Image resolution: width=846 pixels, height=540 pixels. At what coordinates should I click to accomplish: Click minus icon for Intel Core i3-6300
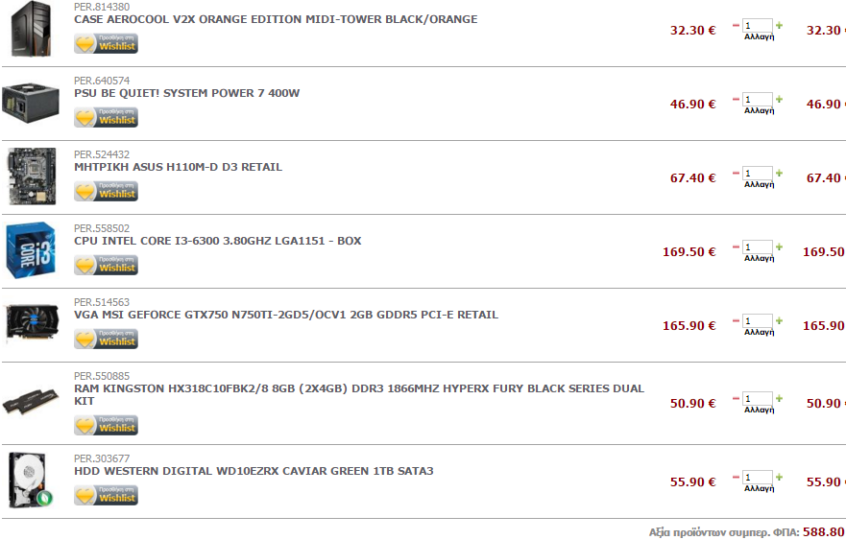point(736,247)
